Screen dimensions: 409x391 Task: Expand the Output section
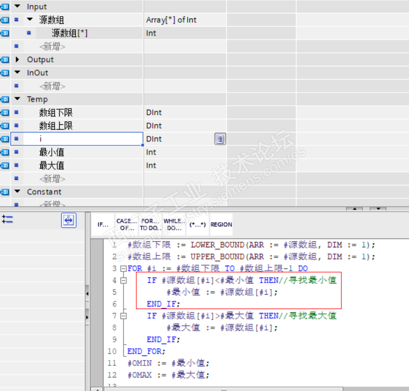17,59
